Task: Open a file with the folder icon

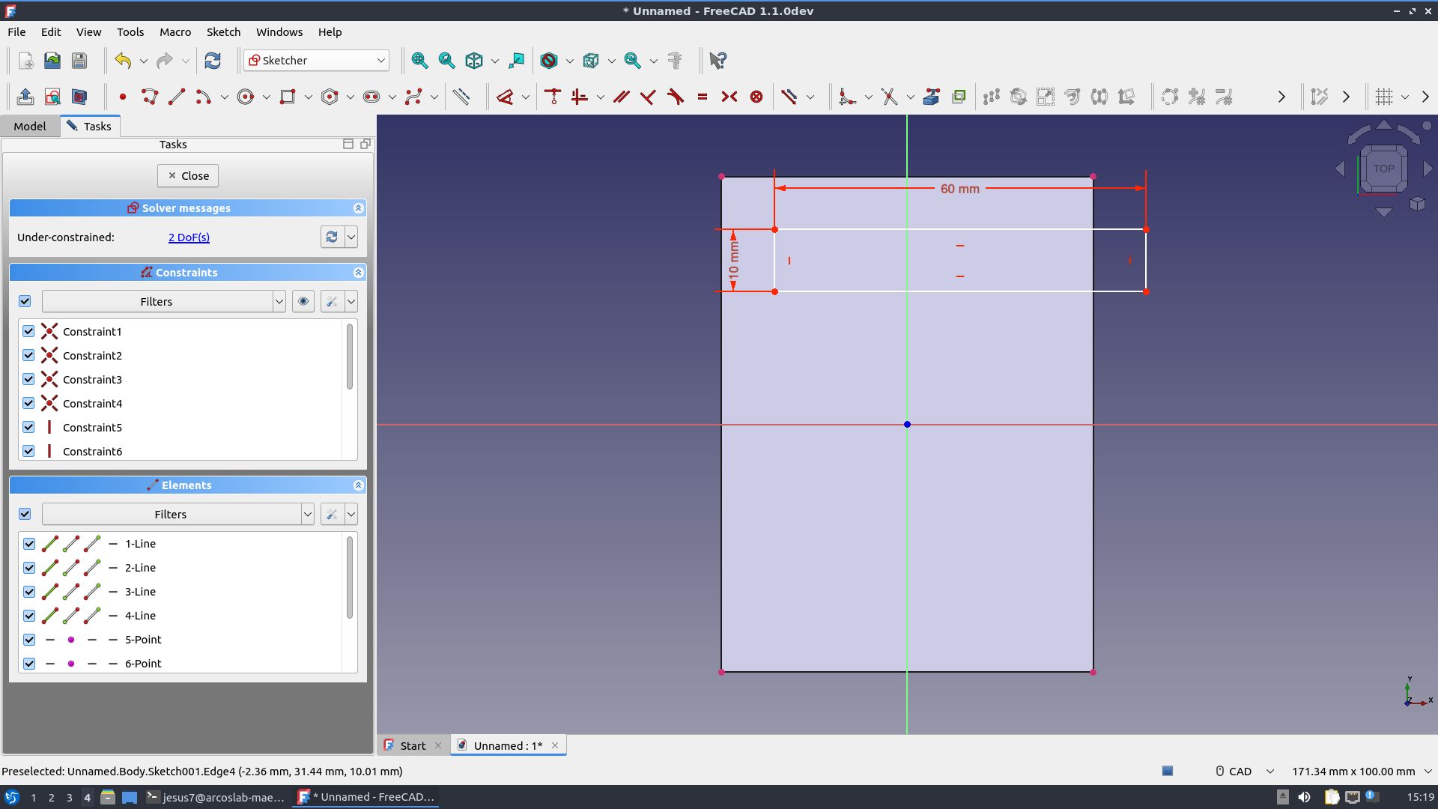Action: (52, 61)
